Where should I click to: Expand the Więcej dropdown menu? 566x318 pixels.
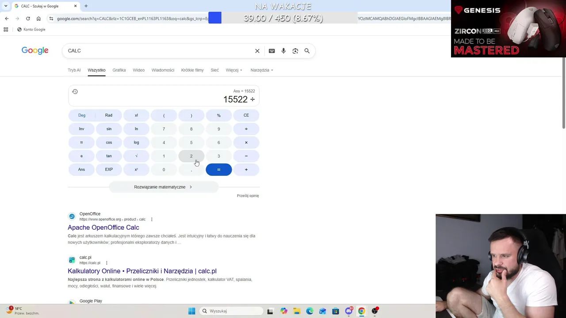pyautogui.click(x=234, y=70)
